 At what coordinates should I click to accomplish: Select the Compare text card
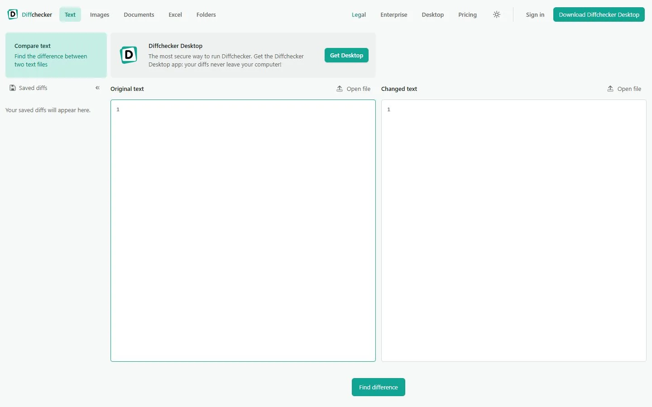(x=56, y=55)
